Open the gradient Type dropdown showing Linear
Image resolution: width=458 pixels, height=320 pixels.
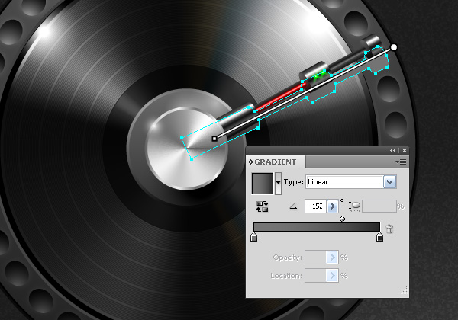point(390,182)
